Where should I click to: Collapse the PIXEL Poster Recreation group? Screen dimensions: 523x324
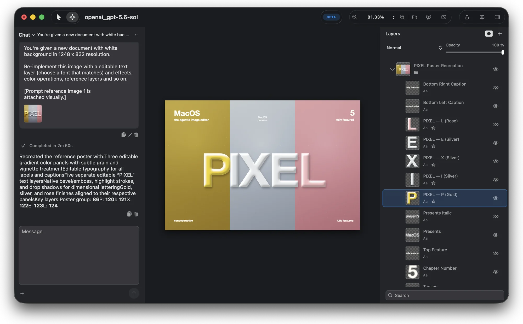[392, 69]
